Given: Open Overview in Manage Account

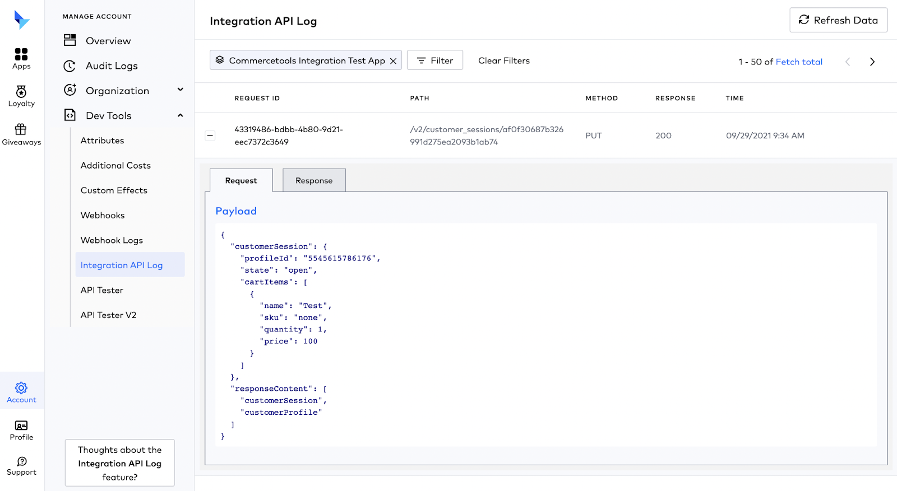Looking at the screenshot, I should pyautogui.click(x=108, y=41).
